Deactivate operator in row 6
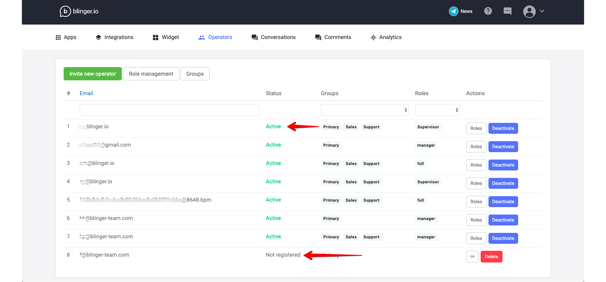 (x=503, y=220)
